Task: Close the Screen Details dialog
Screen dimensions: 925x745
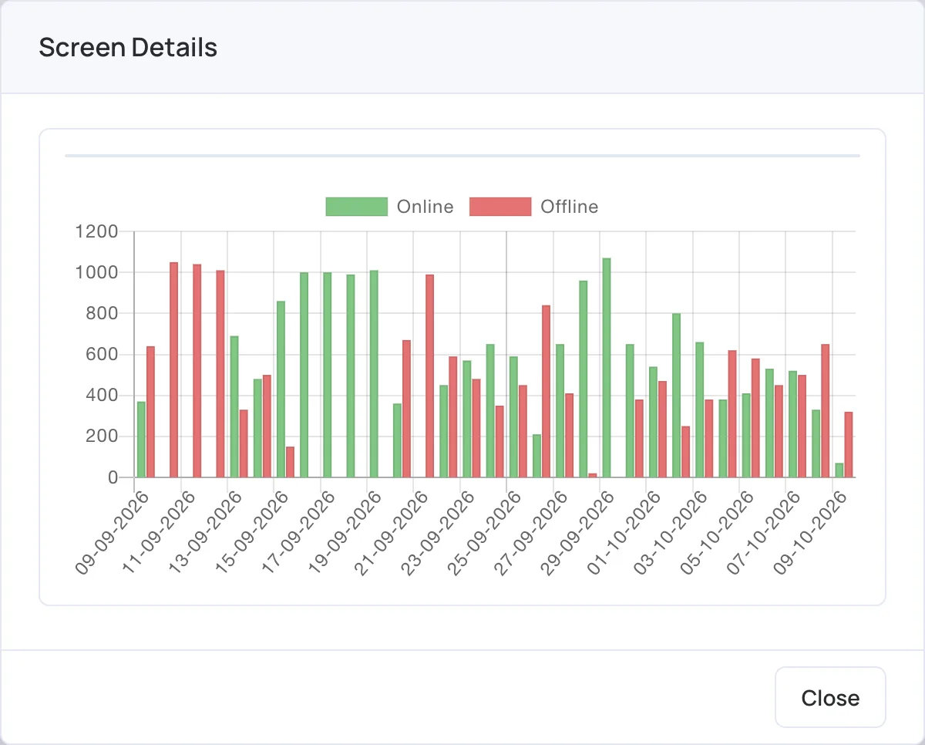Action: coord(830,697)
